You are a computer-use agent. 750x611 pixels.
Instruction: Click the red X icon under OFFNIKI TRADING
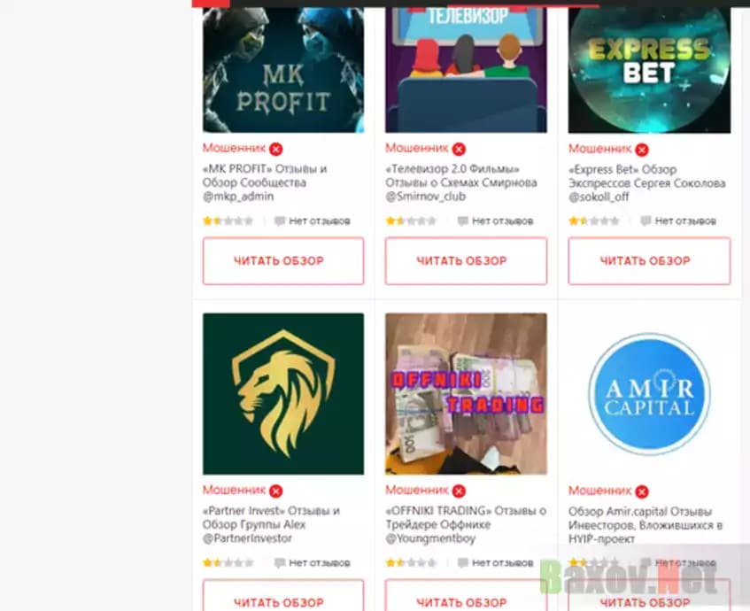(459, 491)
